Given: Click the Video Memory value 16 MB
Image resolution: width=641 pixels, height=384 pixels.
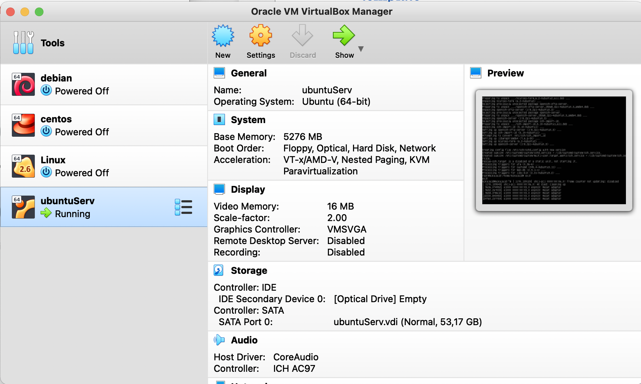Looking at the screenshot, I should click(340, 206).
